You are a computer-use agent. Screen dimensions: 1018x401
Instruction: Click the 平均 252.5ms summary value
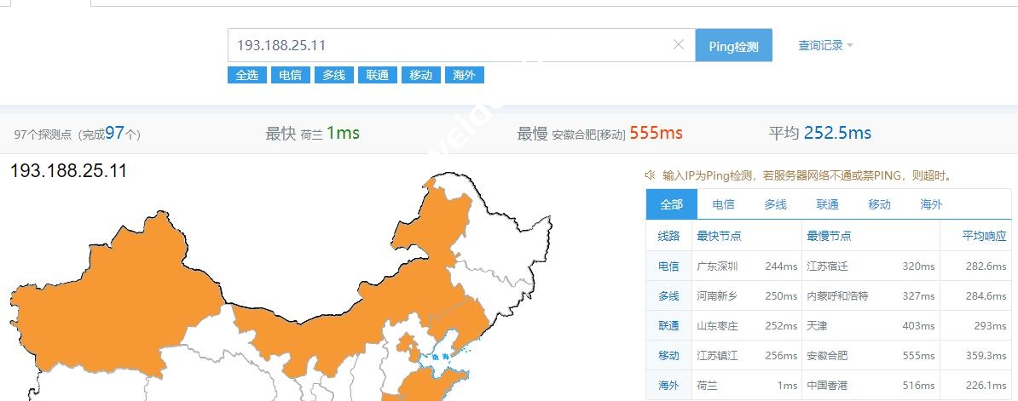coord(837,133)
